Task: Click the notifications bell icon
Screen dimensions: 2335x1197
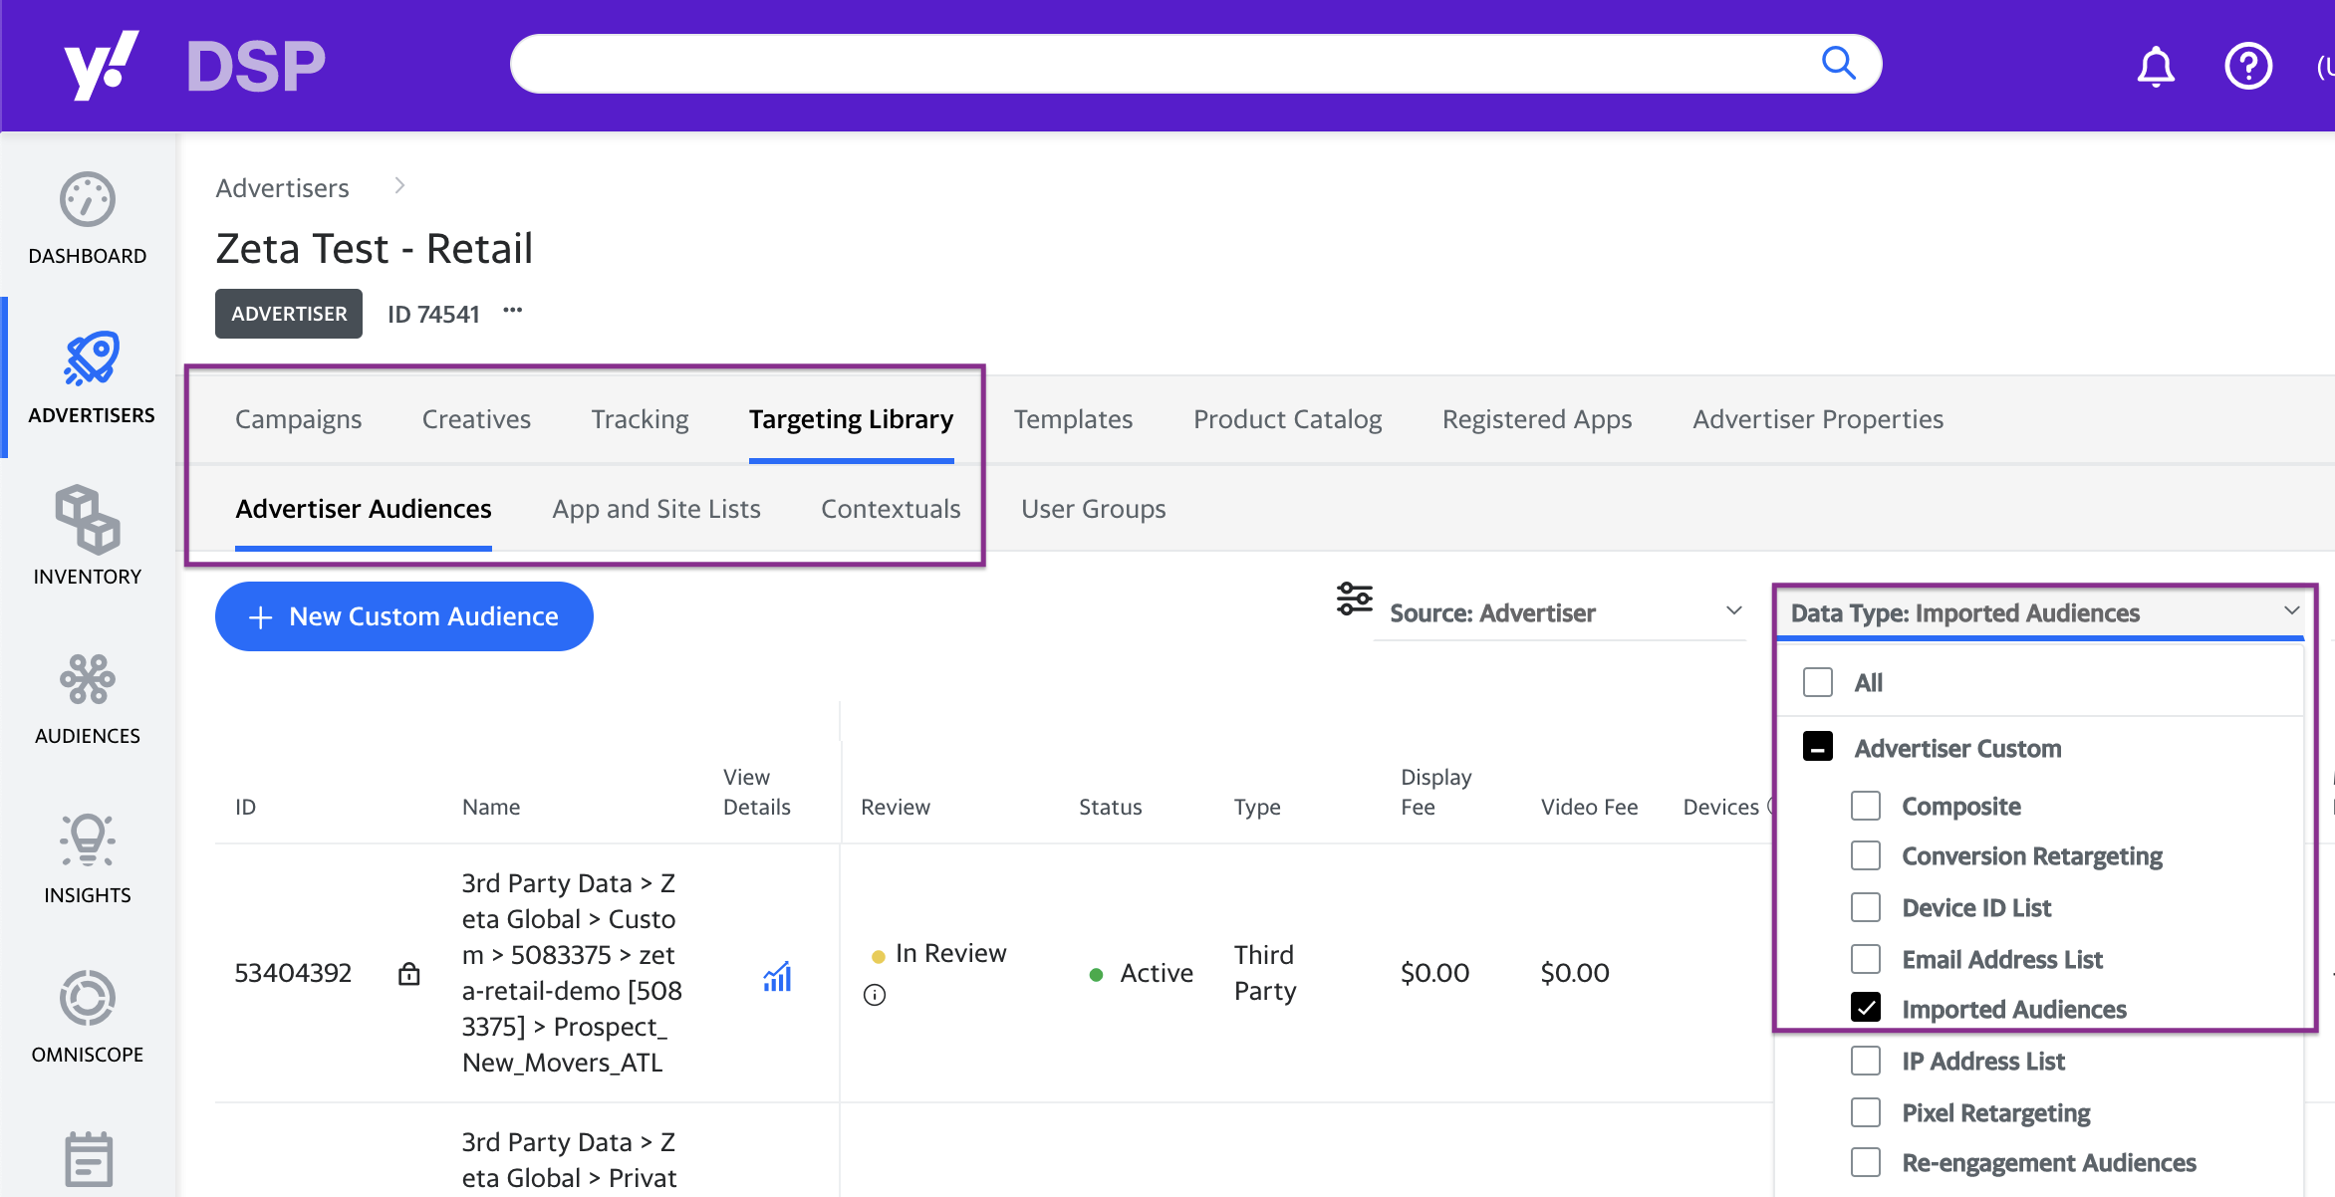Action: coord(2156,67)
